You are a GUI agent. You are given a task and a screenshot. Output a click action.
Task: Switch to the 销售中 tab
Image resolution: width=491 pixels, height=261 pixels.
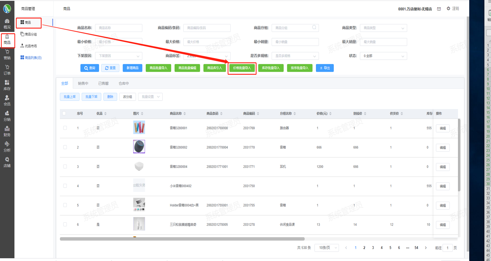(83, 84)
